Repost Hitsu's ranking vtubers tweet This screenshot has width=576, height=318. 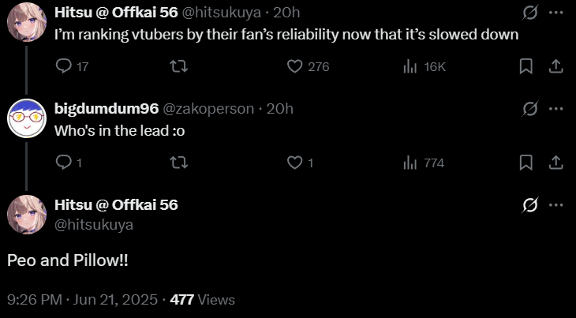pos(179,67)
